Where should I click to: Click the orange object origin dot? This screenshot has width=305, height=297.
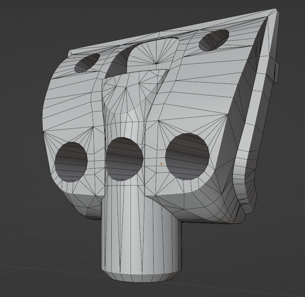click(162, 164)
